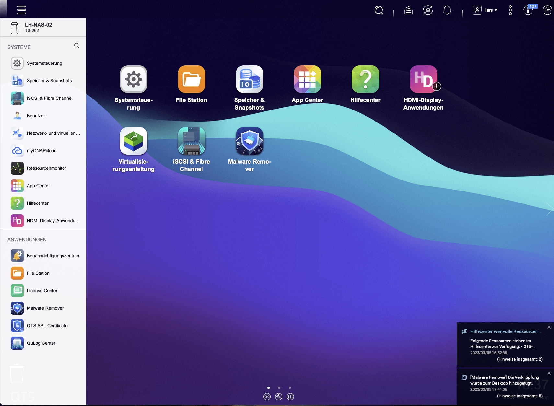Open Hilfecenter in the sidebar
The height and width of the screenshot is (406, 554).
click(x=43, y=203)
